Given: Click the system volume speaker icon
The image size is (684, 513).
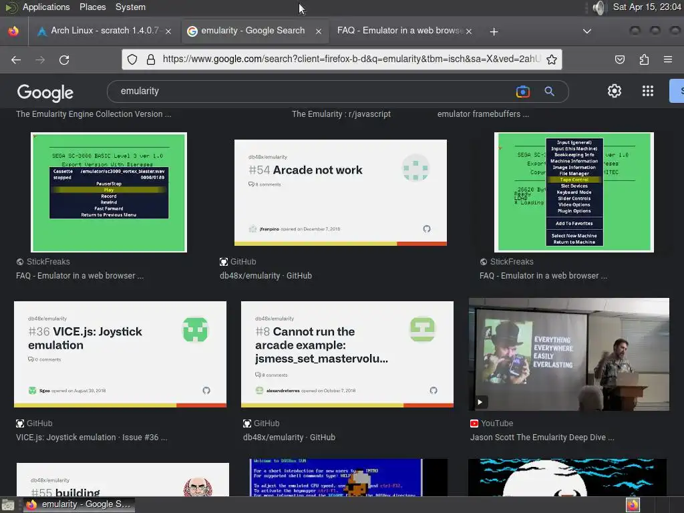Looking at the screenshot, I should pos(599,7).
